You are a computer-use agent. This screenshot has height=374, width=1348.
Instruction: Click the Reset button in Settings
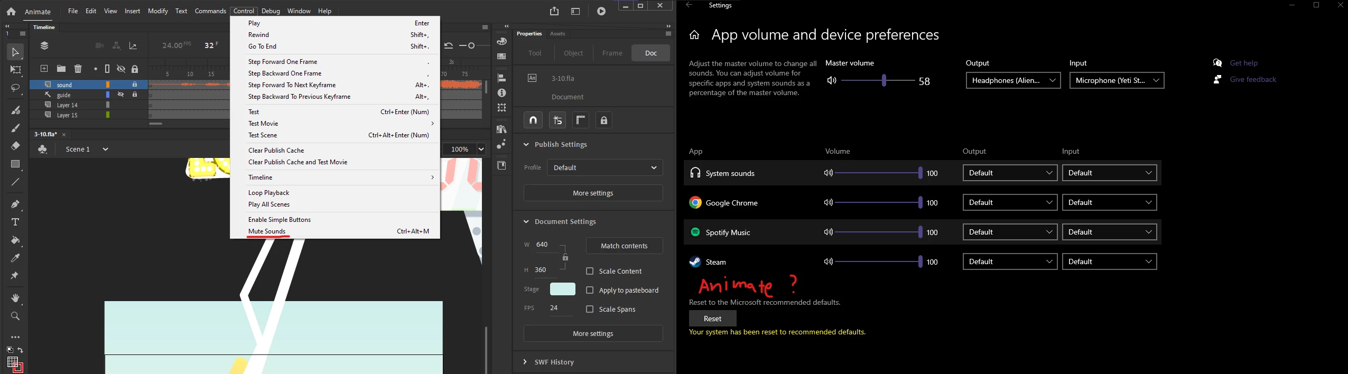[x=712, y=319]
